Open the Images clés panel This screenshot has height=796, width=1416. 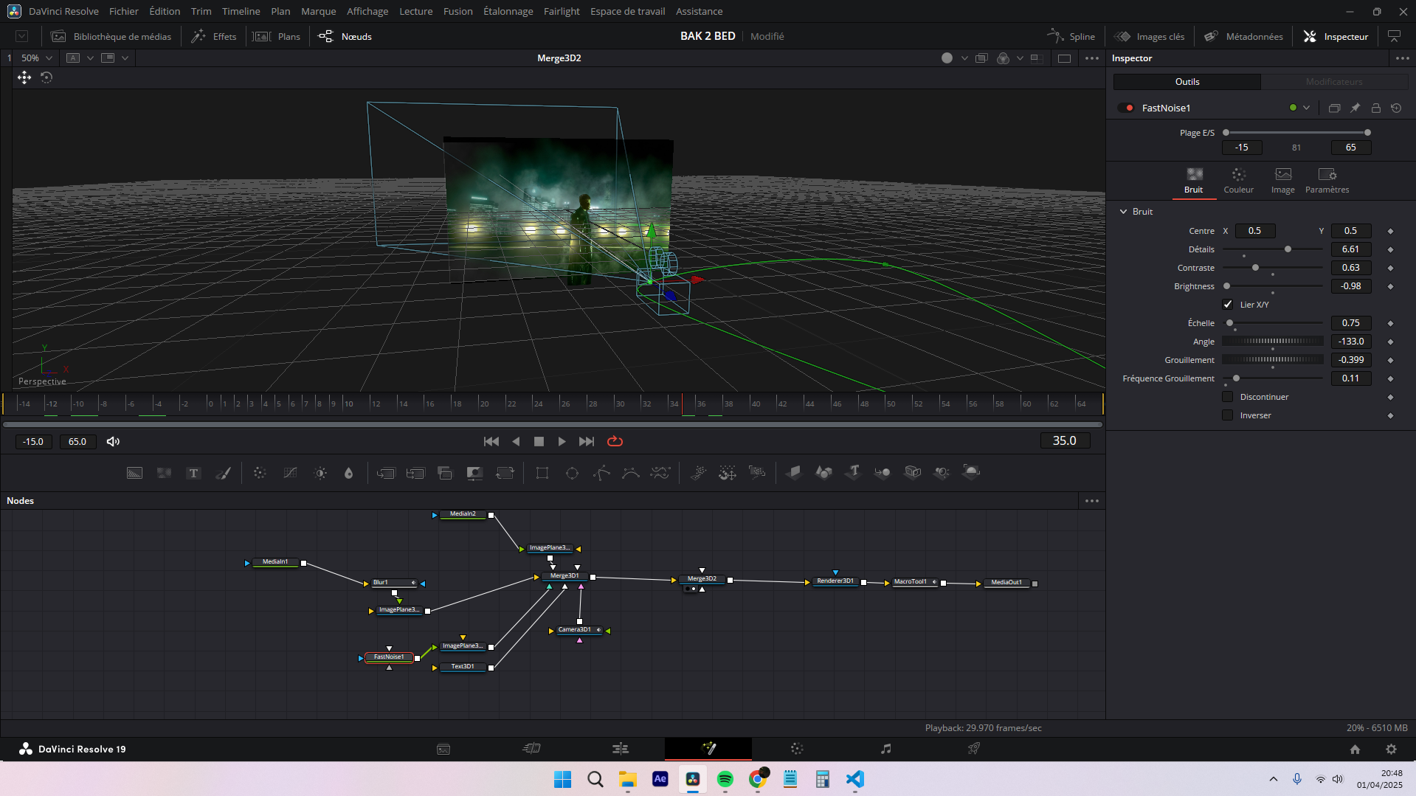tap(1150, 36)
